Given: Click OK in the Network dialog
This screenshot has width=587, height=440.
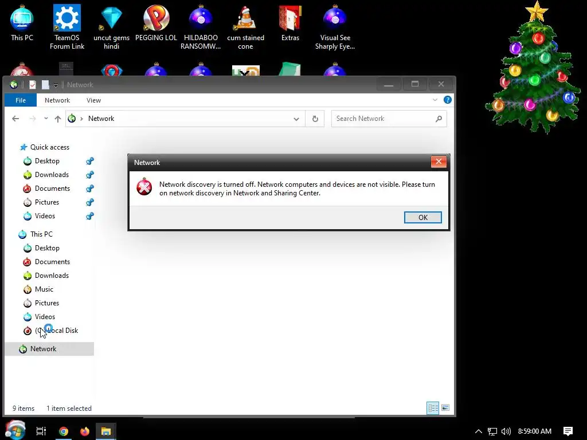Looking at the screenshot, I should click(x=422, y=217).
